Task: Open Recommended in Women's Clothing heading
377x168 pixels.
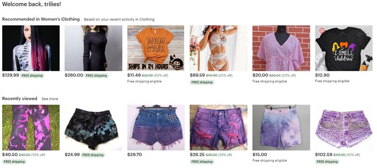Action: click(x=41, y=19)
